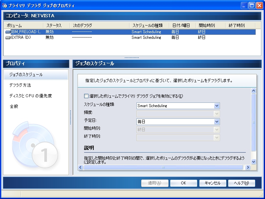Select ディスクと CPU の優先度 item
The image size is (265, 199).
click(30, 96)
